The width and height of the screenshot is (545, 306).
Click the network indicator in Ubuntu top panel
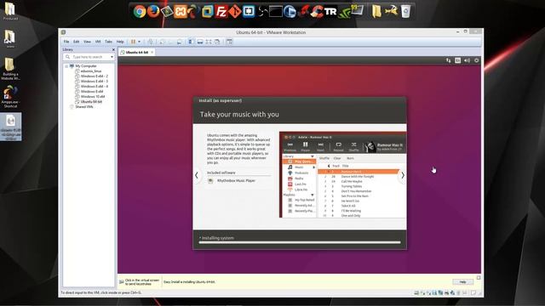449,60
